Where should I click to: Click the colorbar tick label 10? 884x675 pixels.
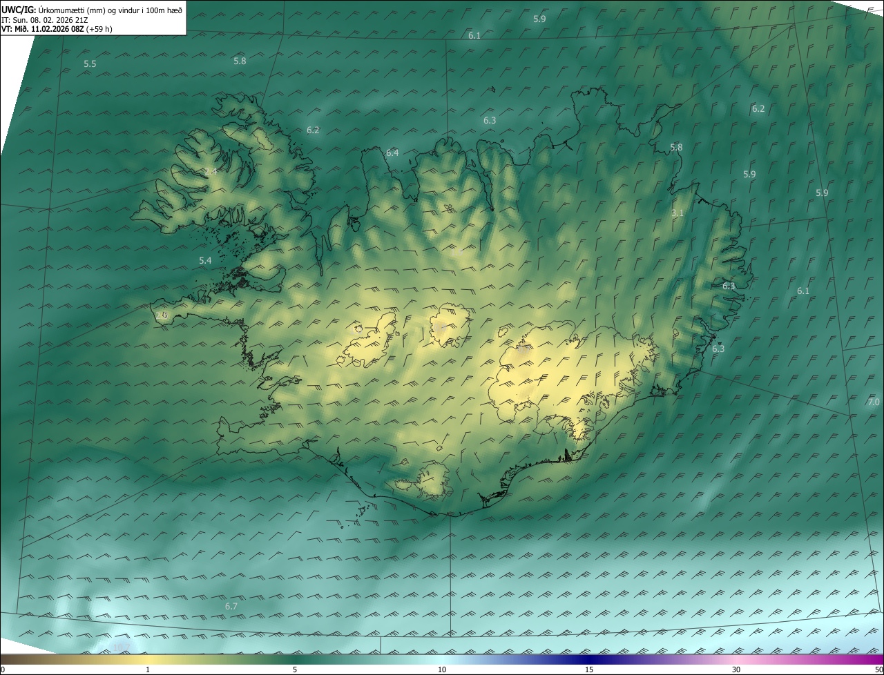[x=442, y=669]
